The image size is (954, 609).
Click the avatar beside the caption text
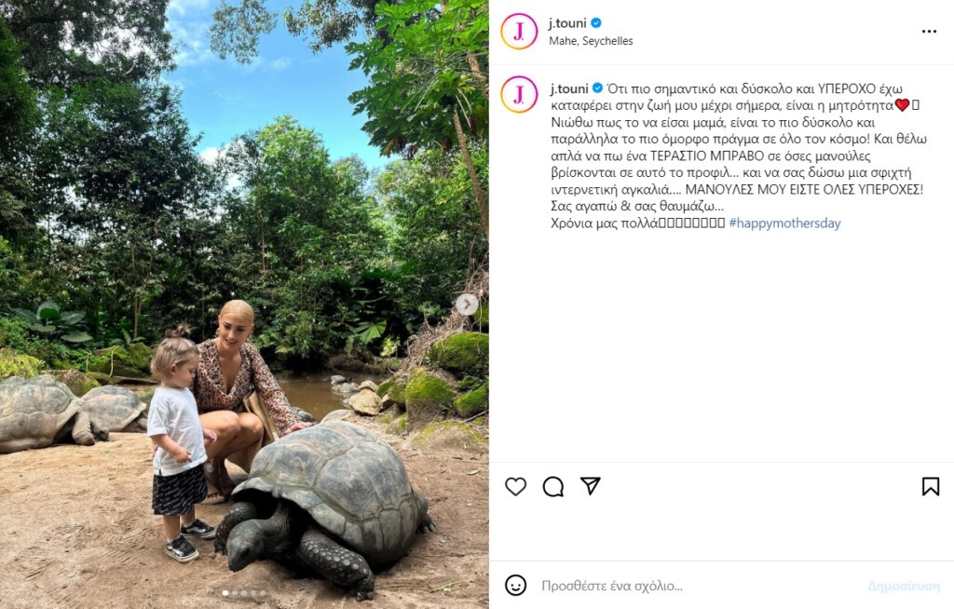pos(519,94)
